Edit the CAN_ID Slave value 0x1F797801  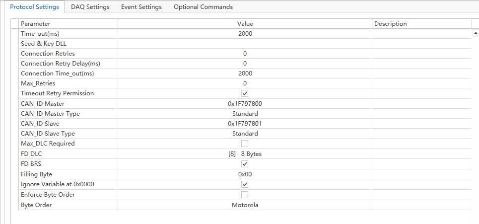click(x=245, y=124)
